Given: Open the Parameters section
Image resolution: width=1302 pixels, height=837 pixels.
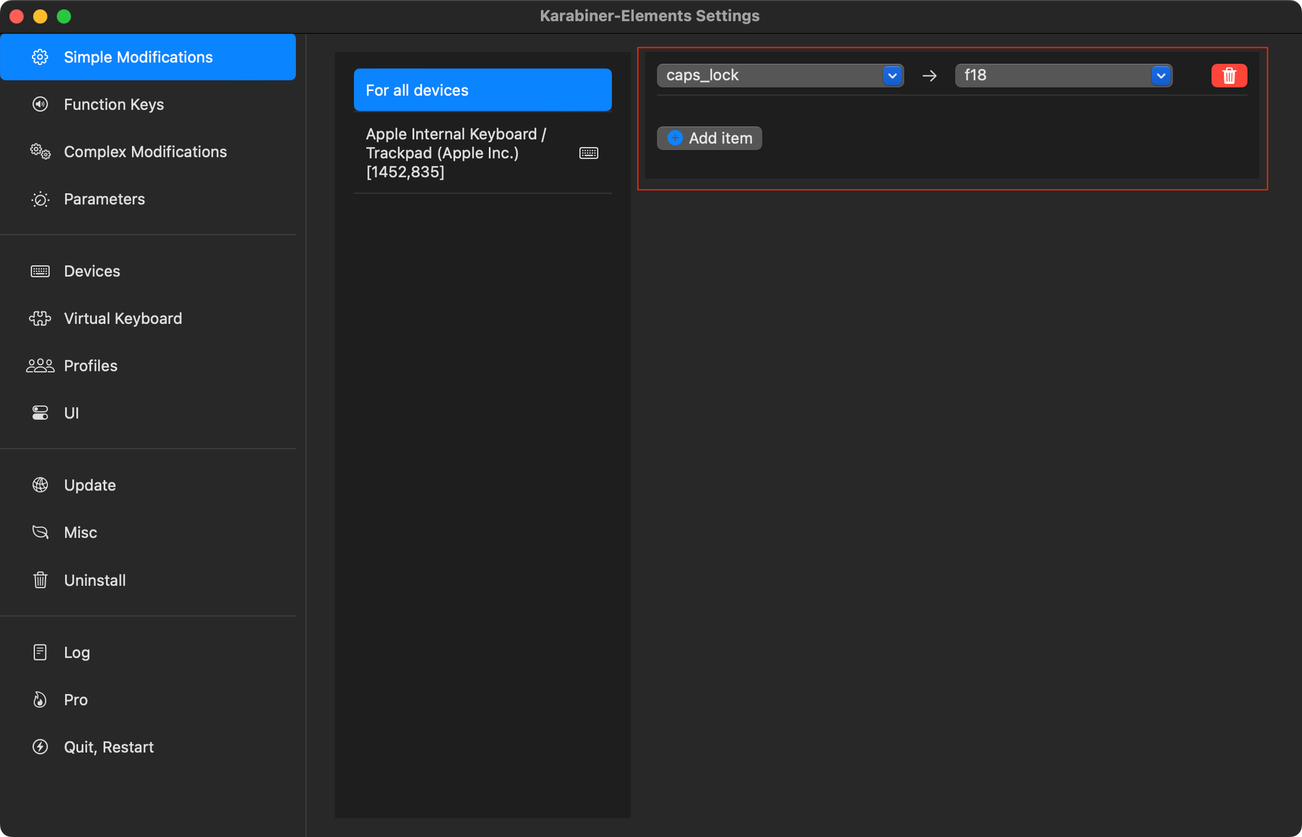Looking at the screenshot, I should pos(104,199).
